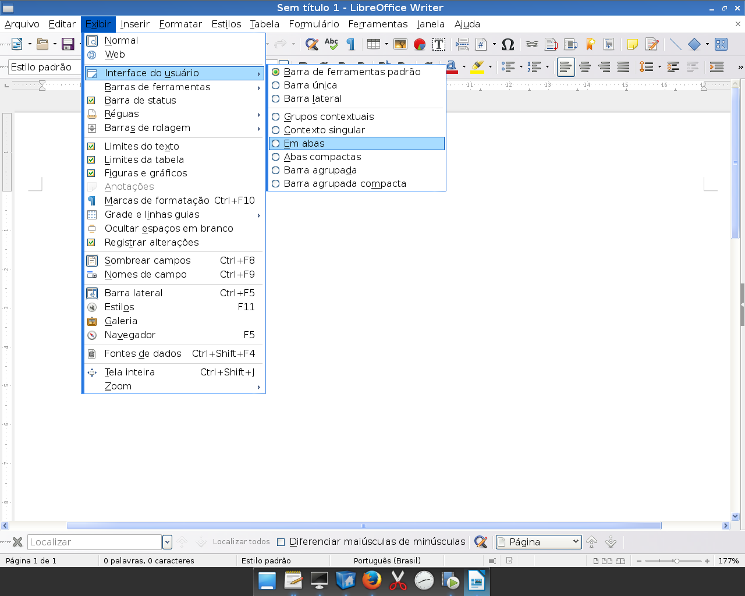Viewport: 745px width, 596px height.
Task: Click the track changes pencil icon
Action: point(652,44)
